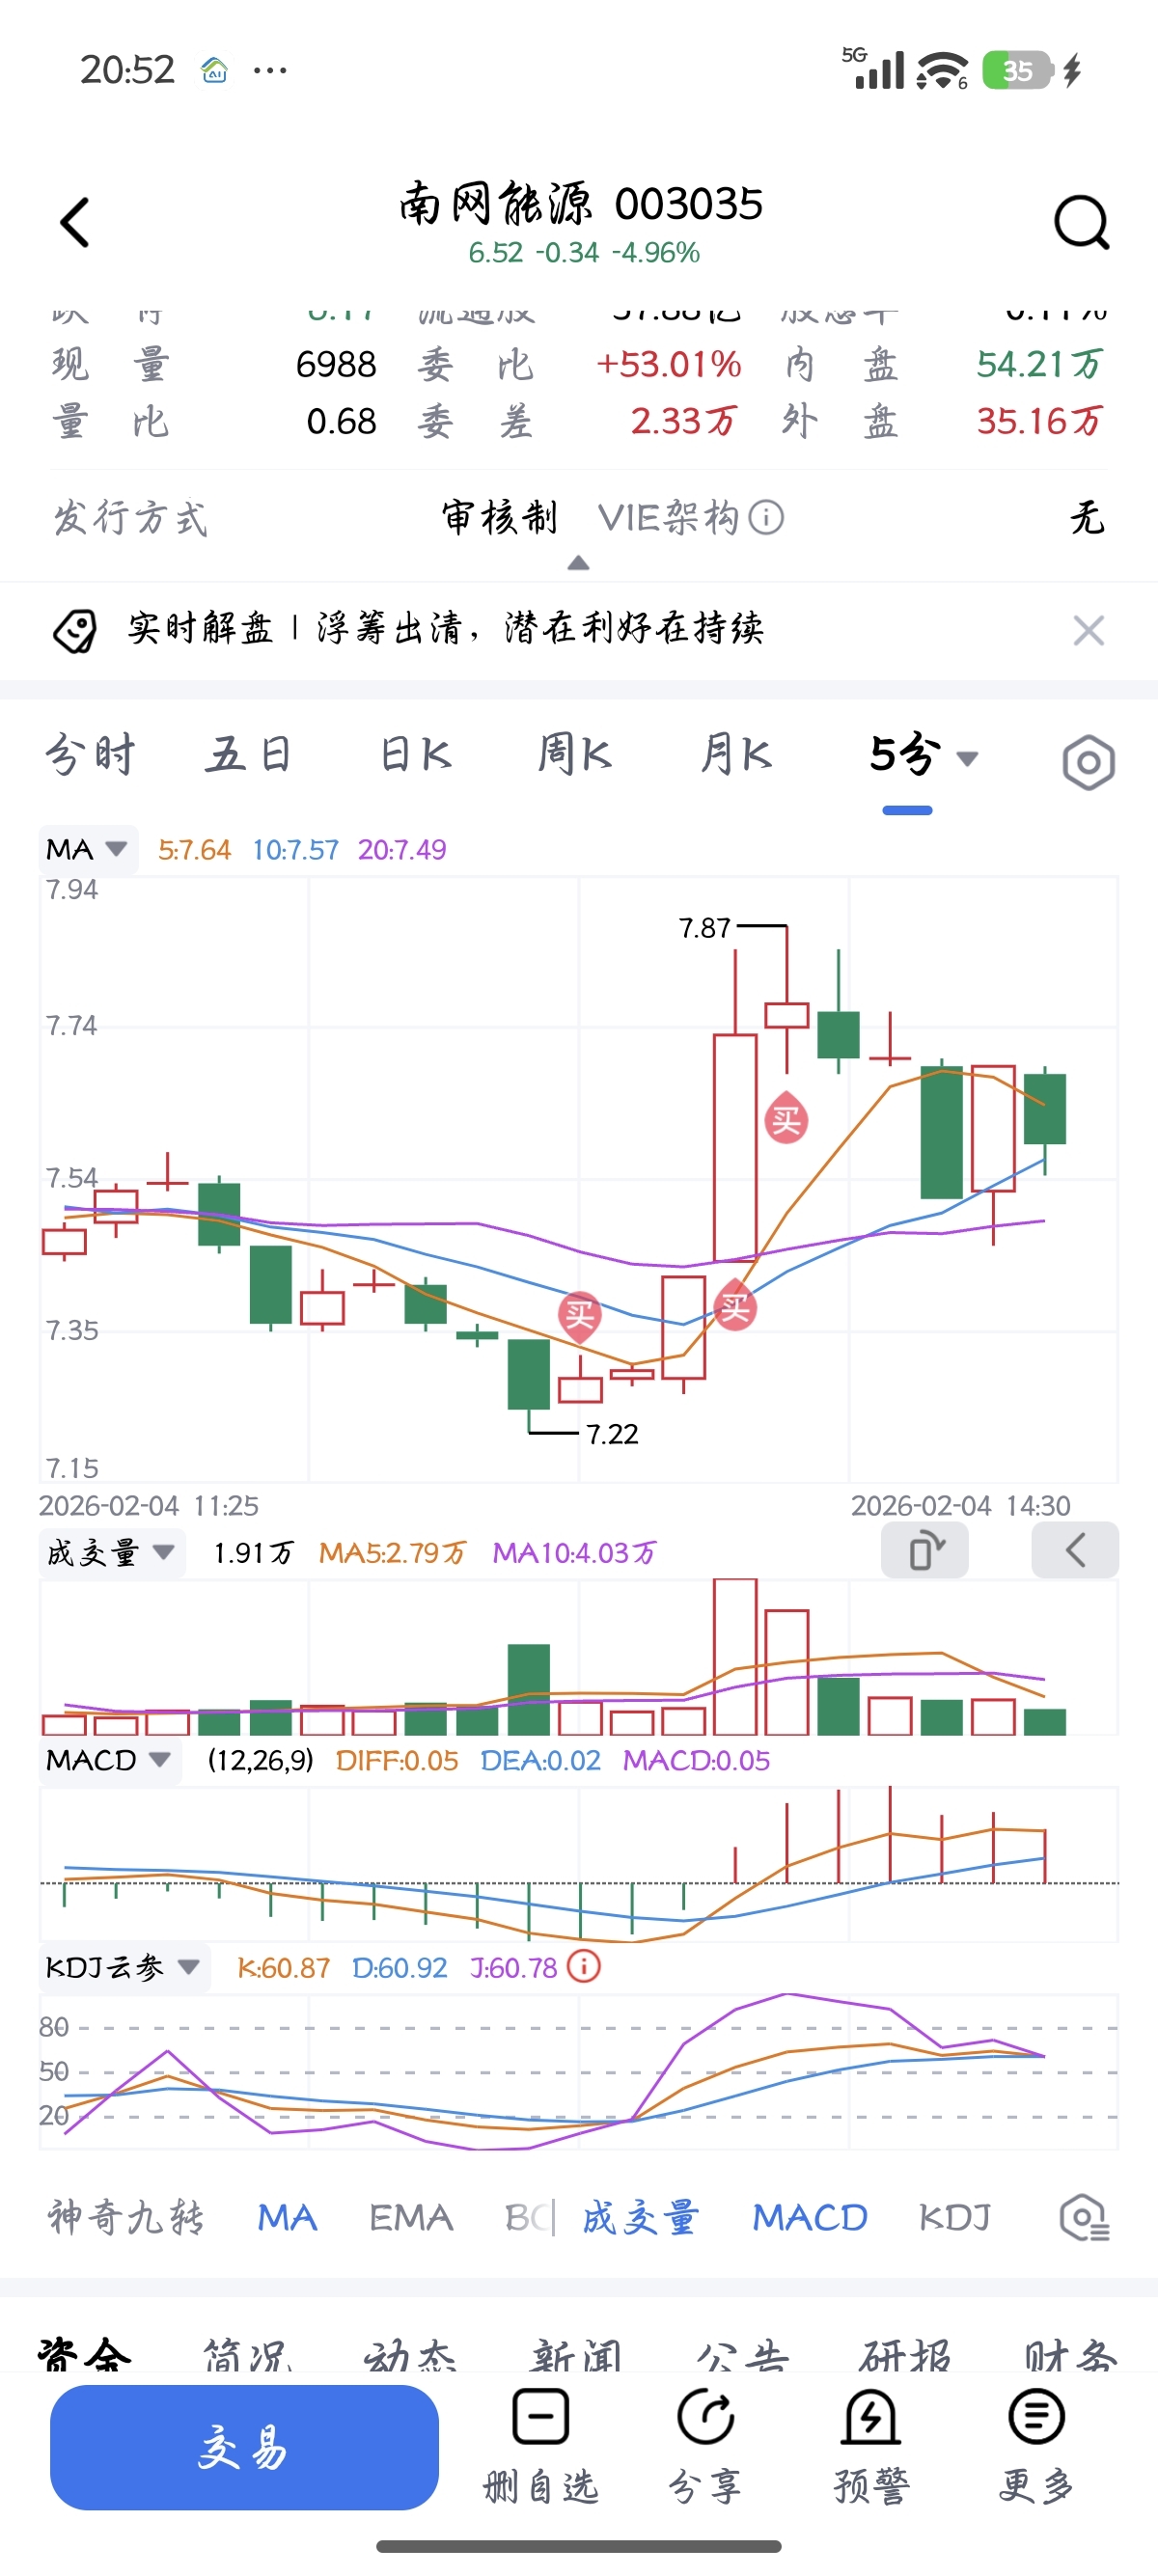1158x2576 pixels.
Task: Toggle EMA indicator
Action: (411, 2217)
